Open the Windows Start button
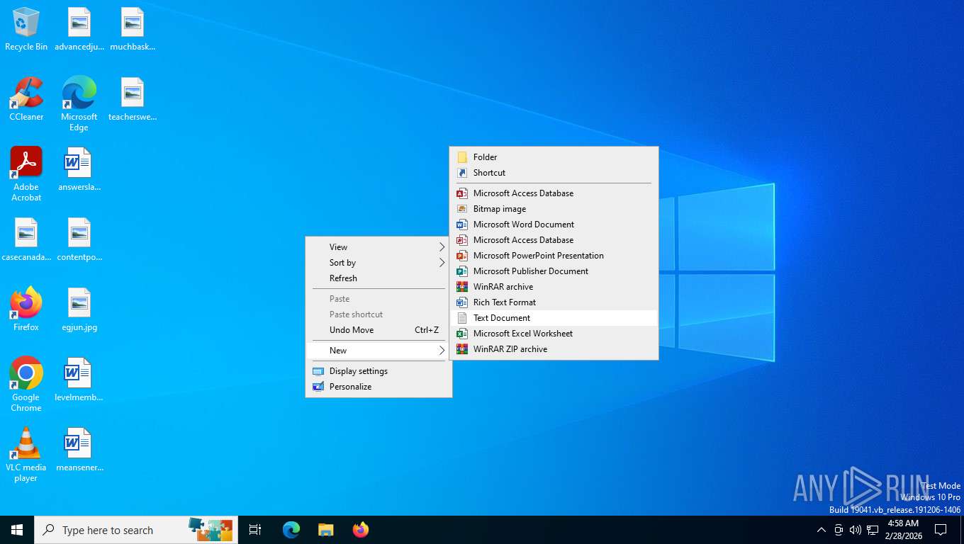Image resolution: width=964 pixels, height=544 pixels. coord(17,530)
